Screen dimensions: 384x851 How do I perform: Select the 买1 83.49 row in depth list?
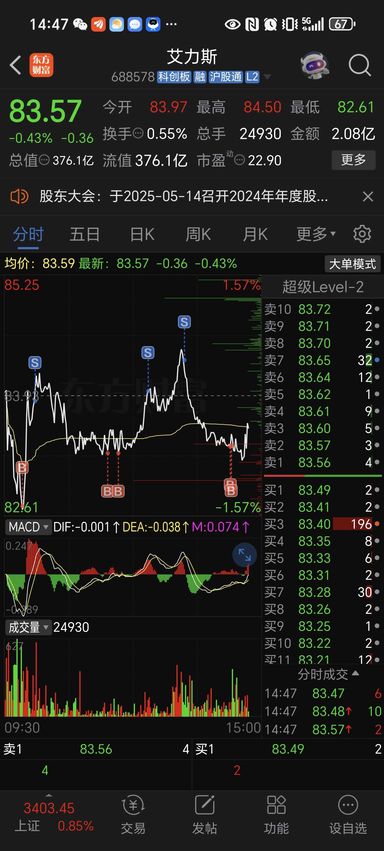[323, 490]
